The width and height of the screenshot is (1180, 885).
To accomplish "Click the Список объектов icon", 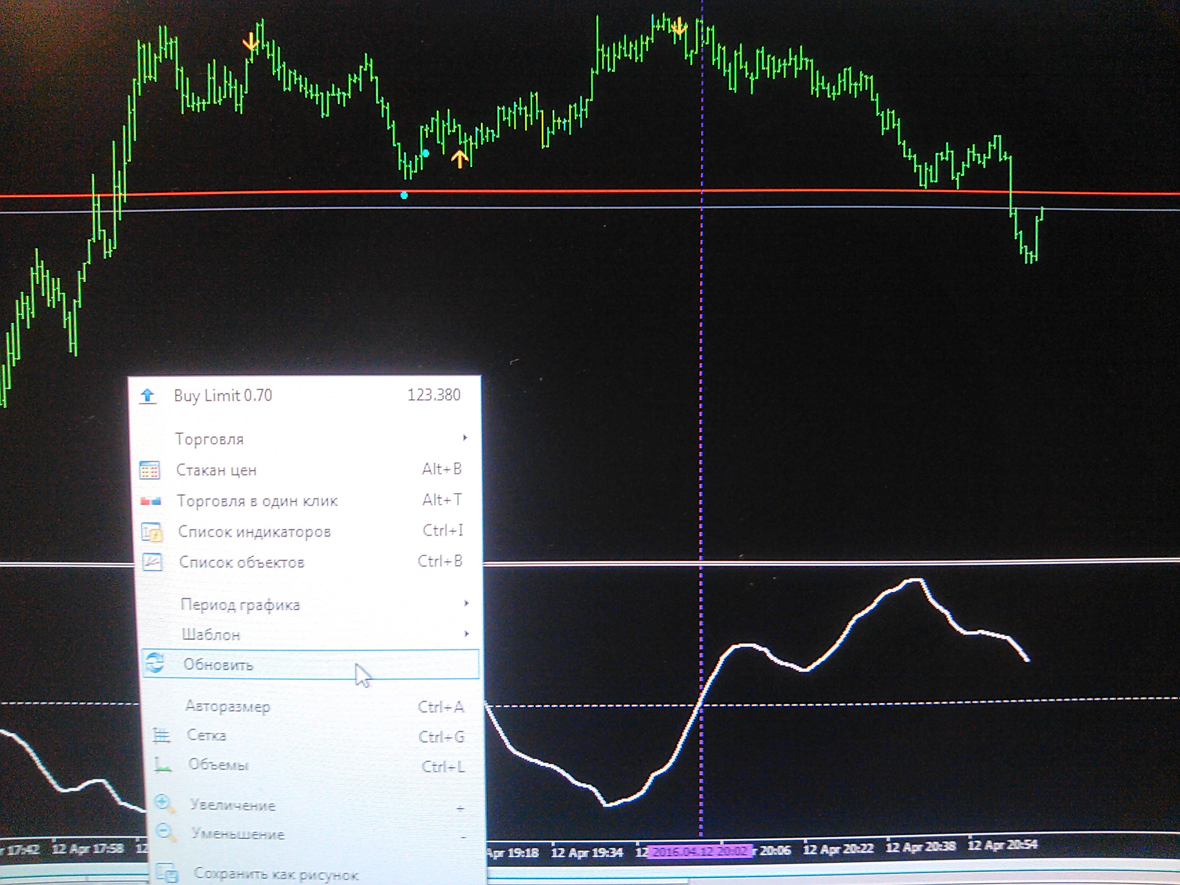I will pyautogui.click(x=153, y=562).
